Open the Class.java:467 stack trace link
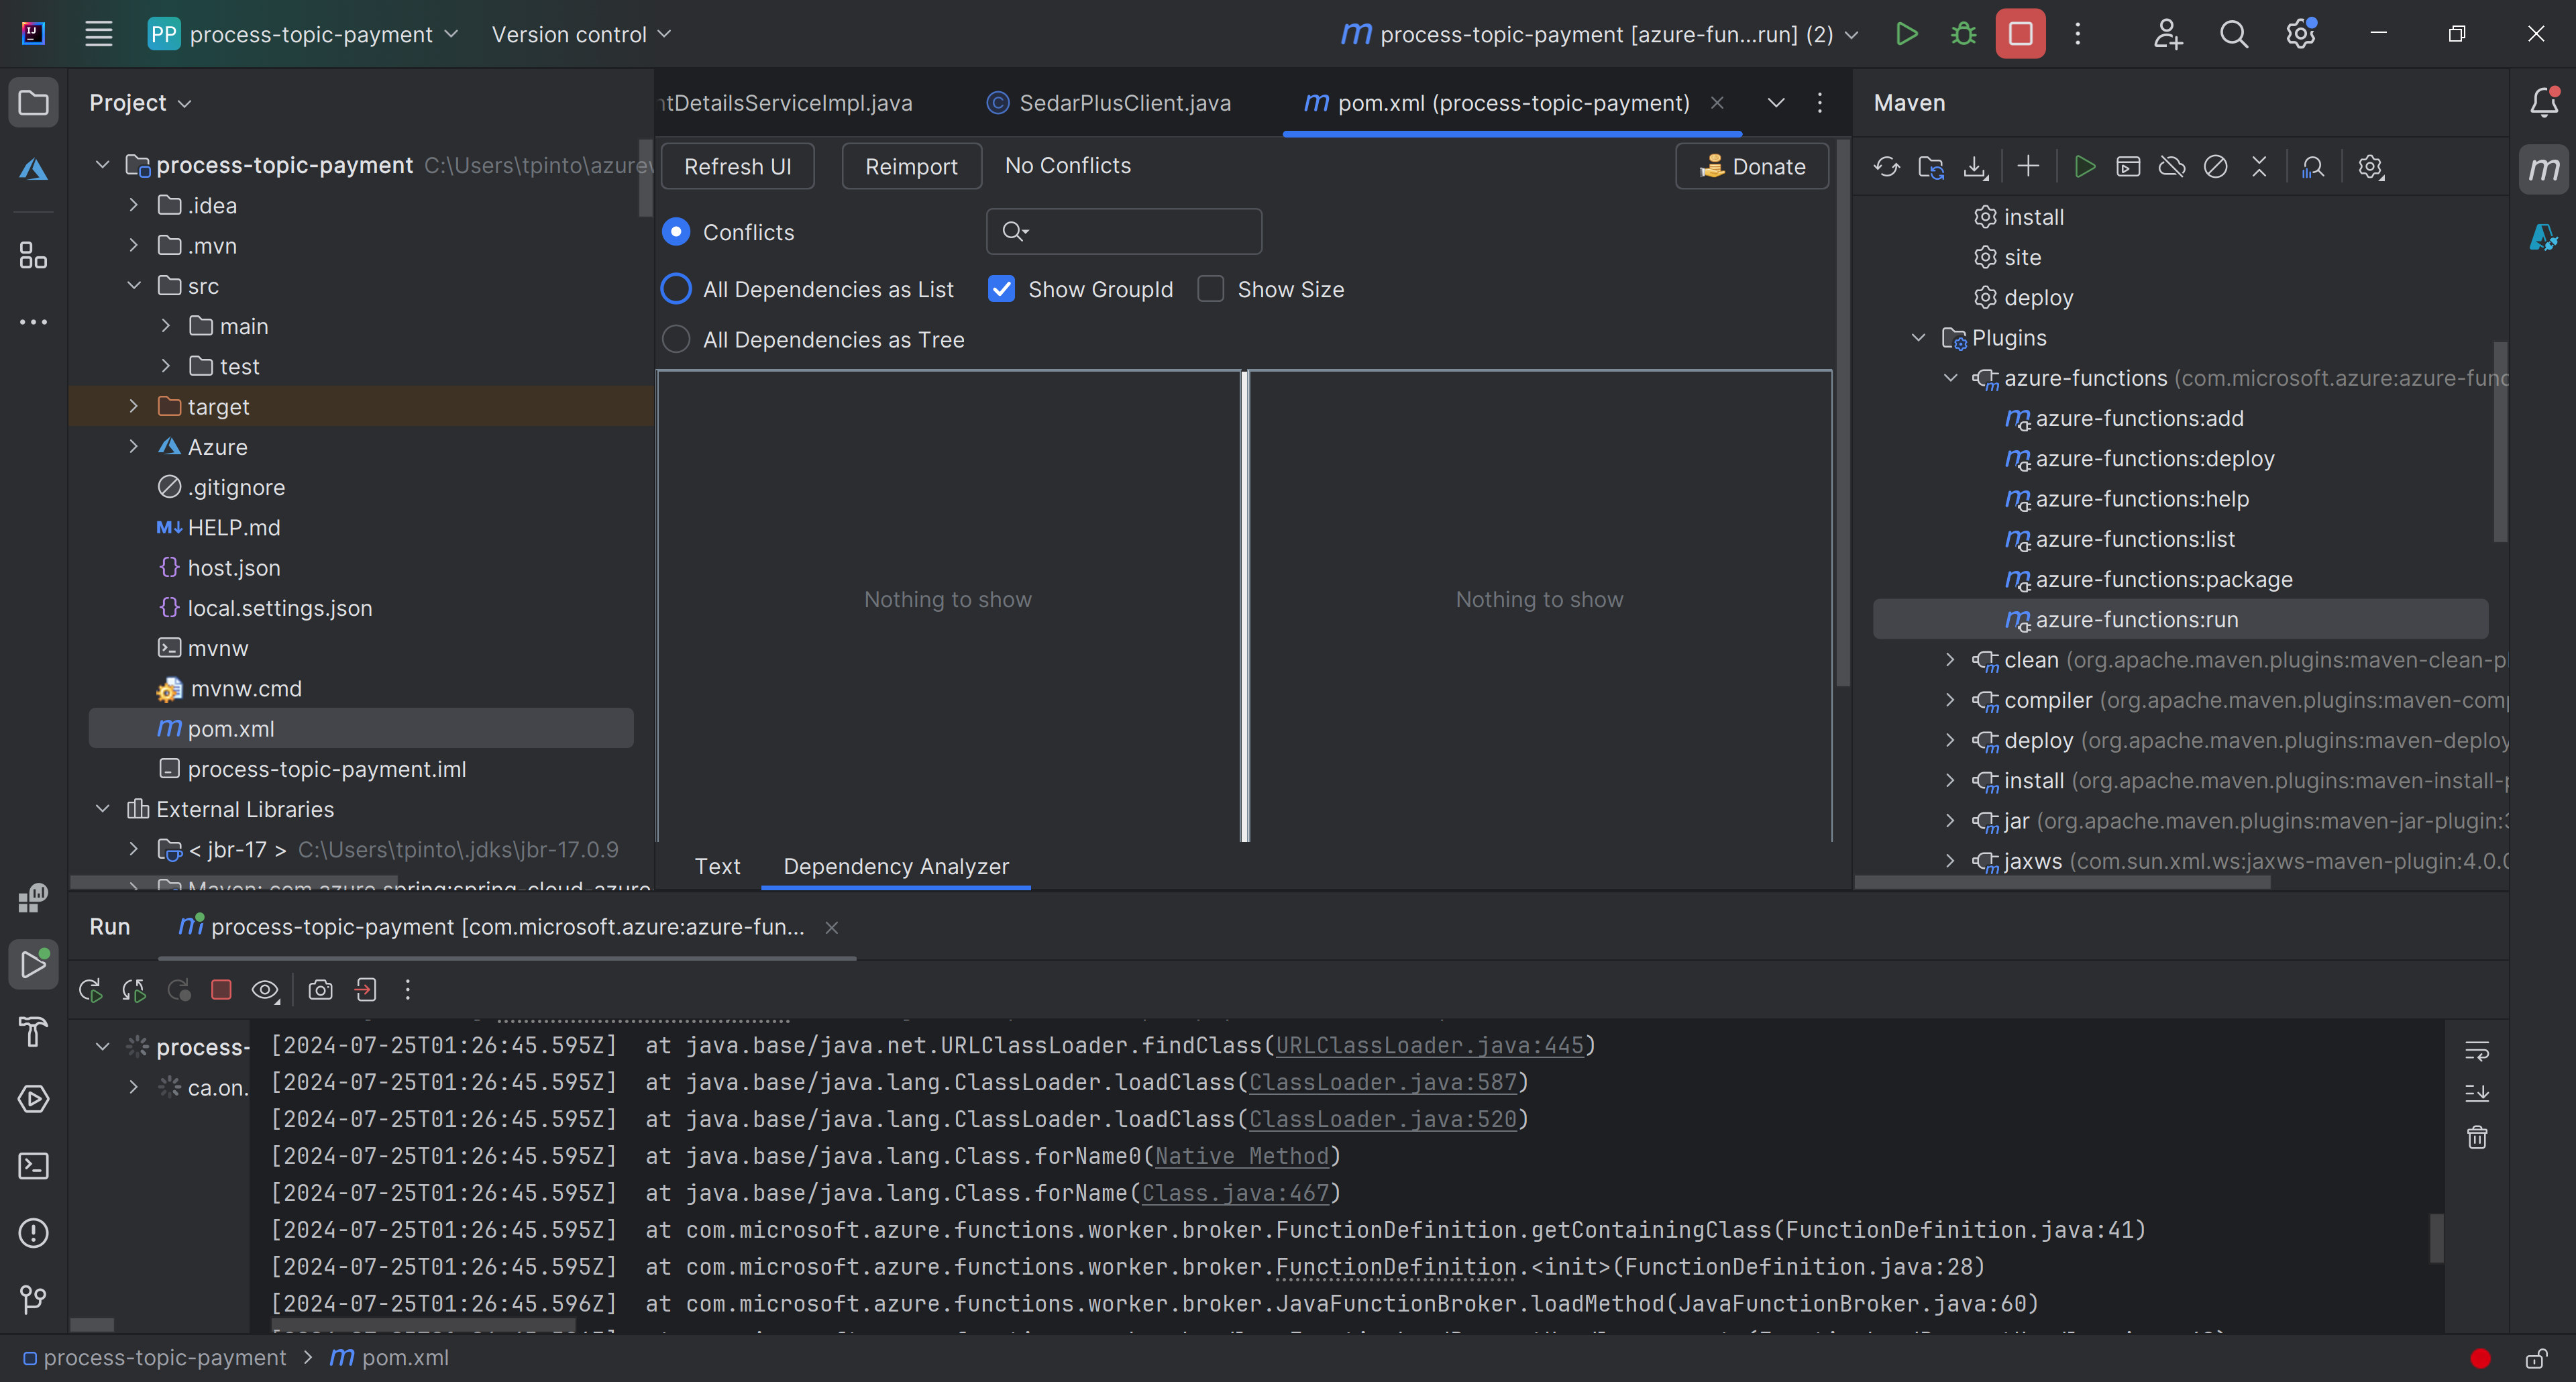The image size is (2576, 1382). (1236, 1193)
